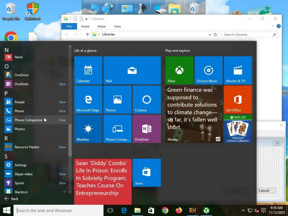Go up one folder level
288x216 pixels.
tap(87, 35)
